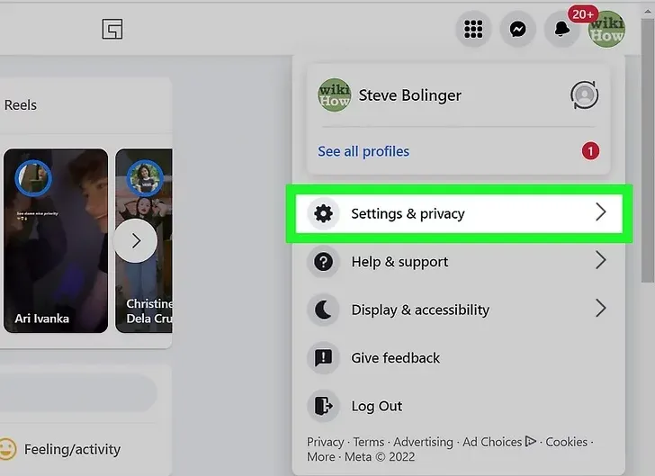Click the Ad Choices triangle icon
The width and height of the screenshot is (655, 476).
point(531,441)
